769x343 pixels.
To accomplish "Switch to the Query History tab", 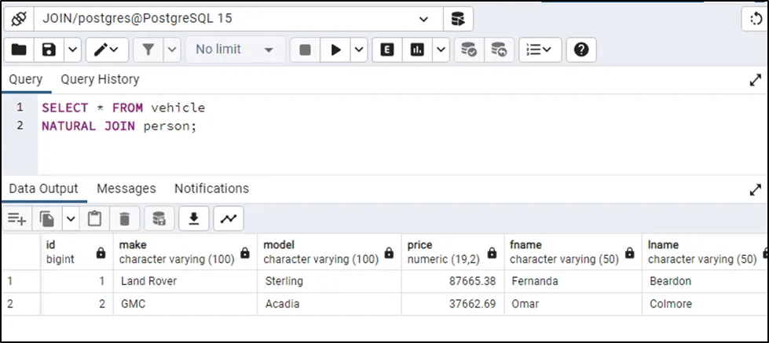I will pos(100,79).
